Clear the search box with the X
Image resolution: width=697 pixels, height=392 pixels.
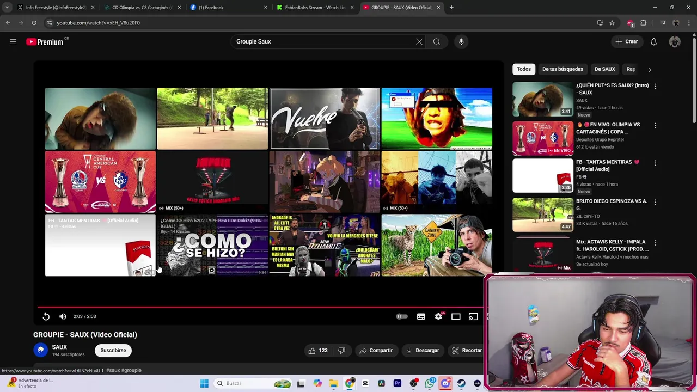419,41
